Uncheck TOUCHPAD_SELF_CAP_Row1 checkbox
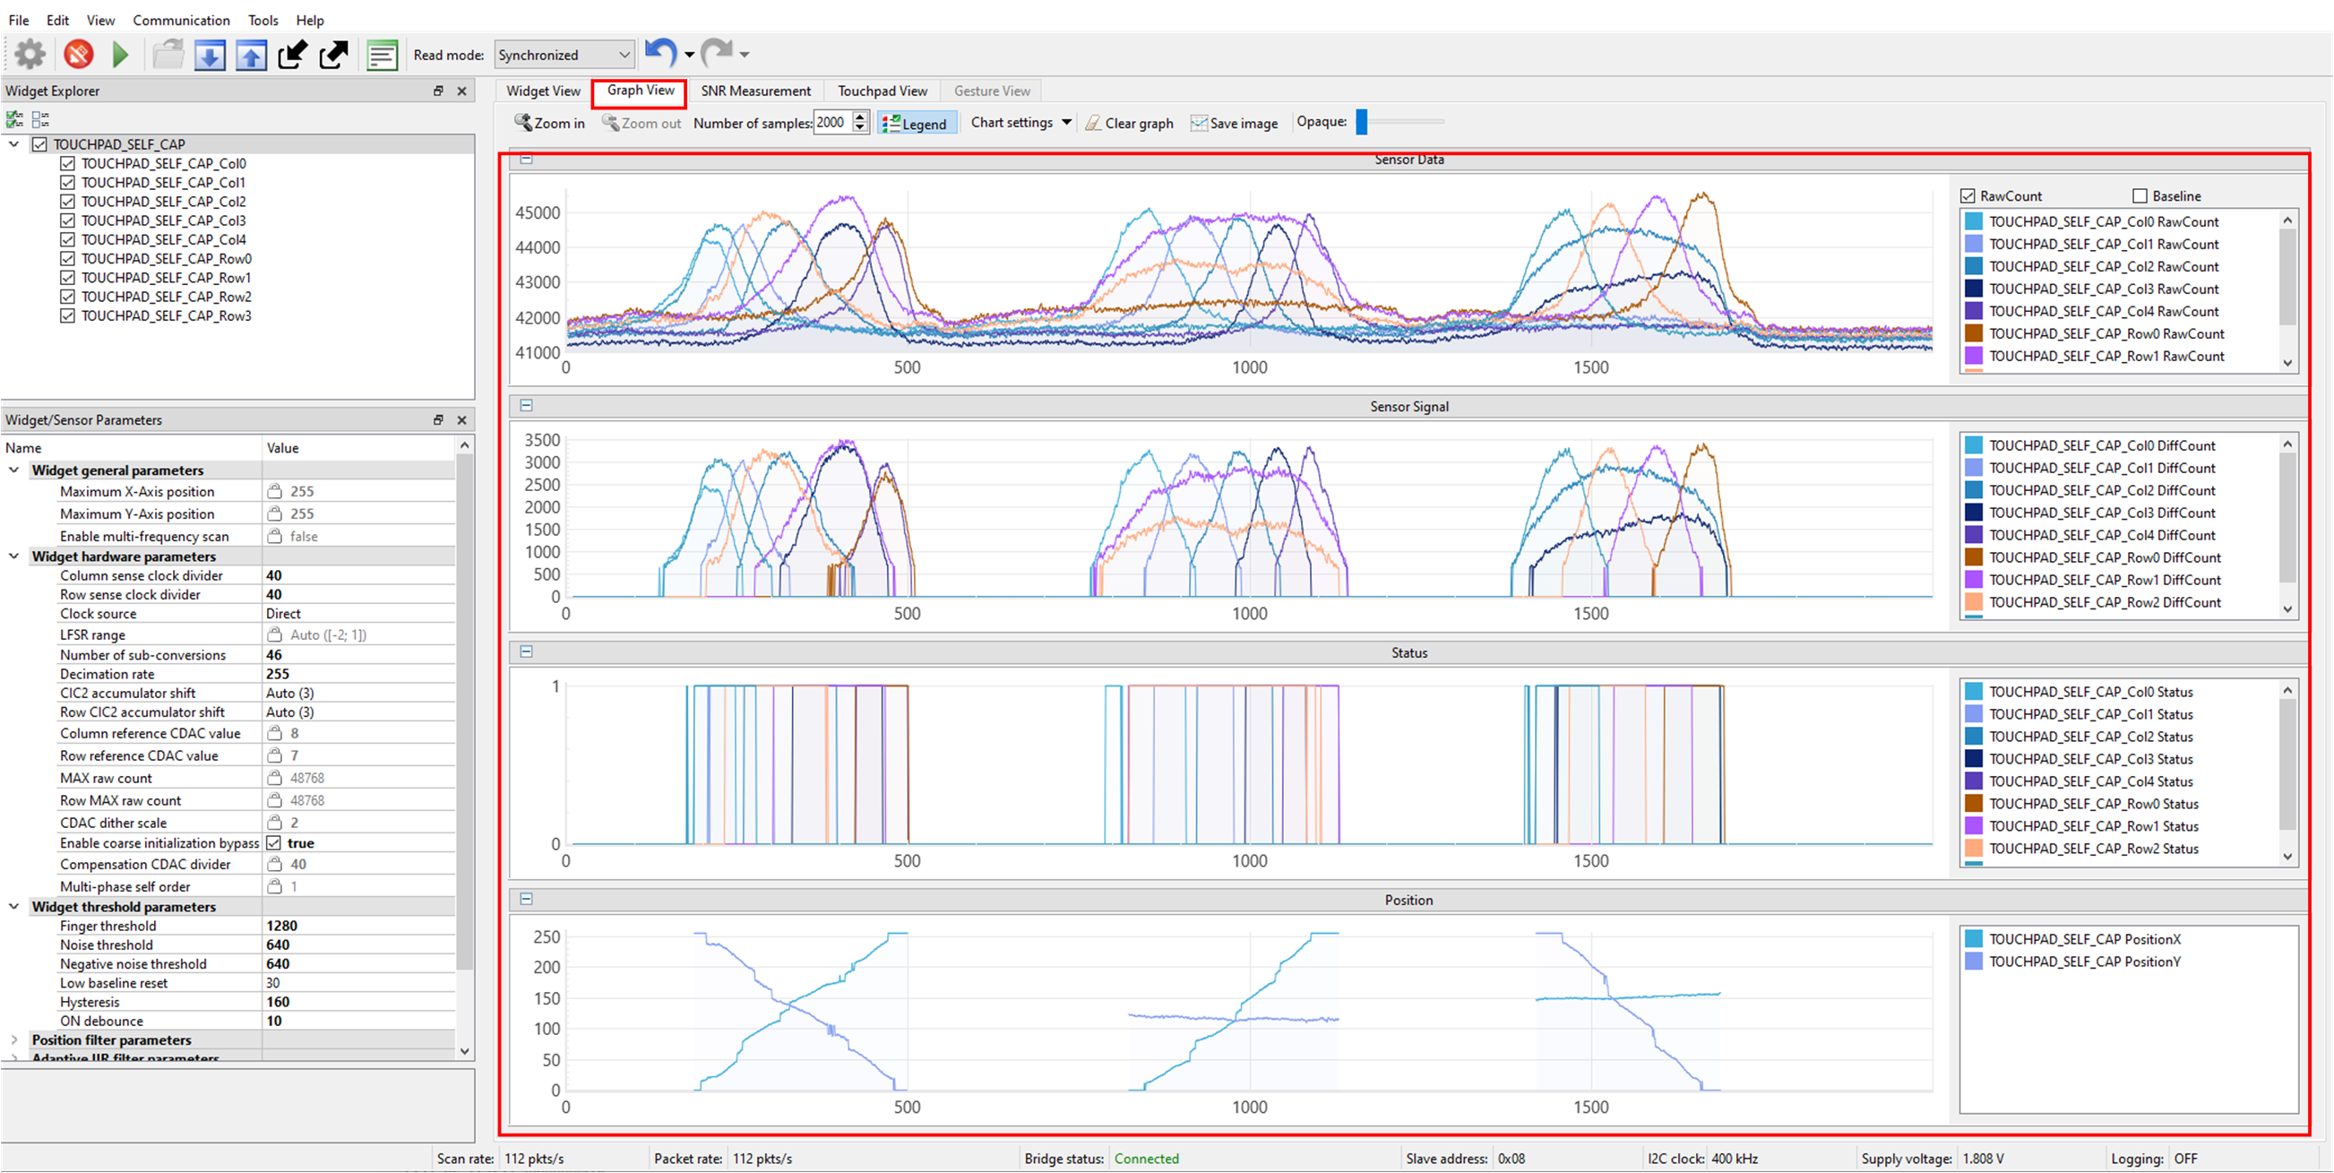Screen dimensions: 2334x1173 coord(67,278)
